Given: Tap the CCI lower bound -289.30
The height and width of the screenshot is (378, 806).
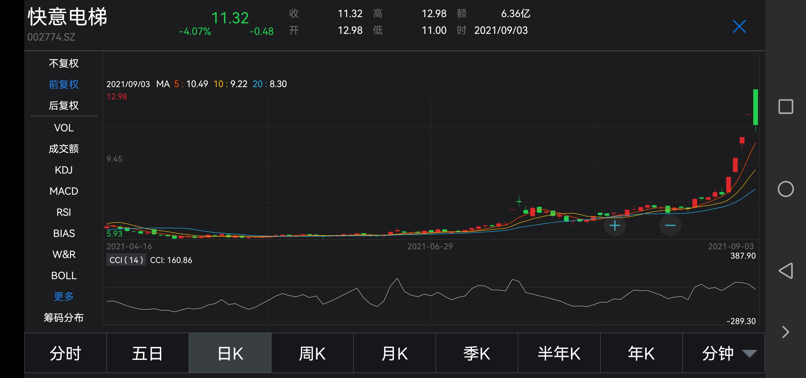Looking at the screenshot, I should click(741, 321).
